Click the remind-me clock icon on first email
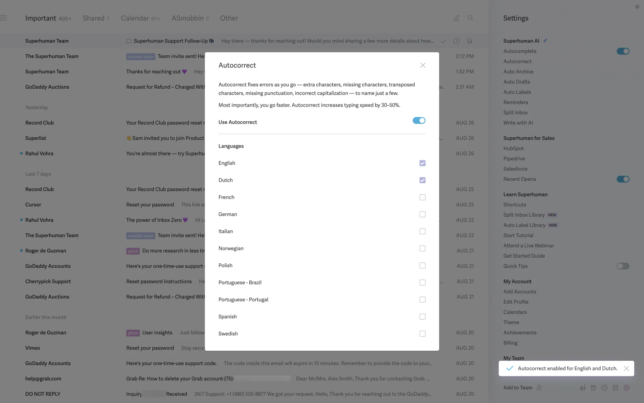Image resolution: width=644 pixels, height=403 pixels. click(457, 41)
